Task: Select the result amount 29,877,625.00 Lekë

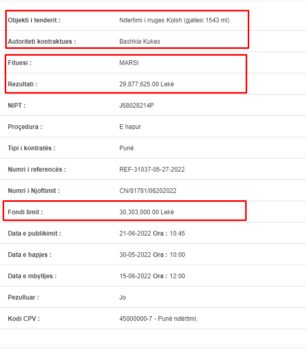Action: pos(147,84)
